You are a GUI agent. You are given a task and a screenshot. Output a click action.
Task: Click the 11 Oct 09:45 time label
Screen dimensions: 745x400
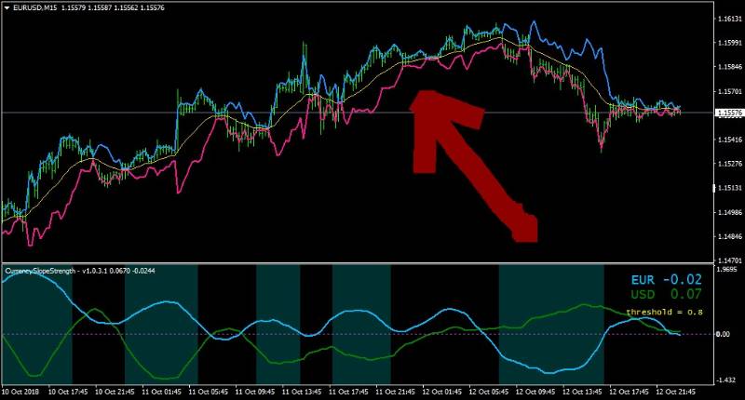tap(255, 392)
